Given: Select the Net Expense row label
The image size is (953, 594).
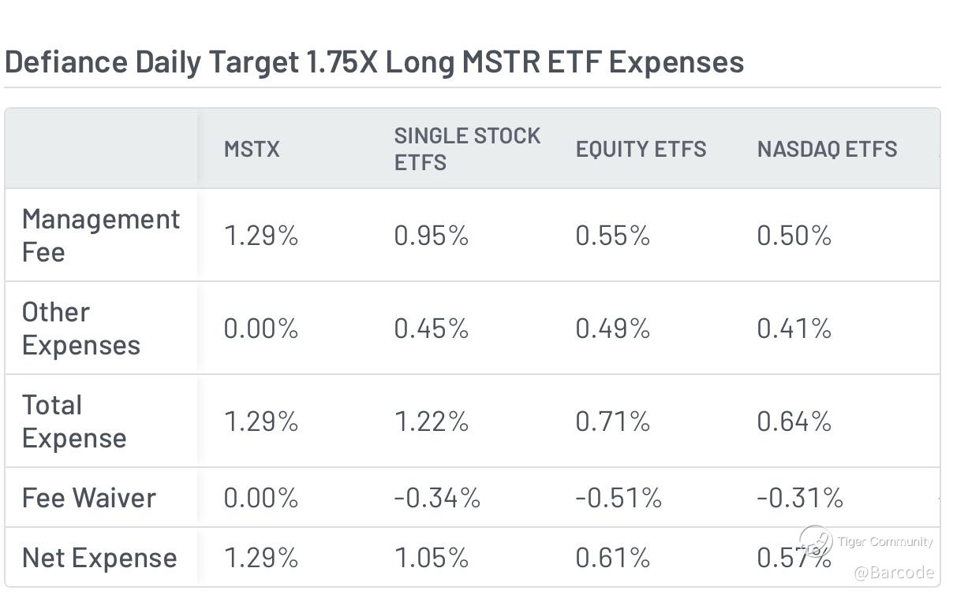Looking at the screenshot, I should [99, 558].
